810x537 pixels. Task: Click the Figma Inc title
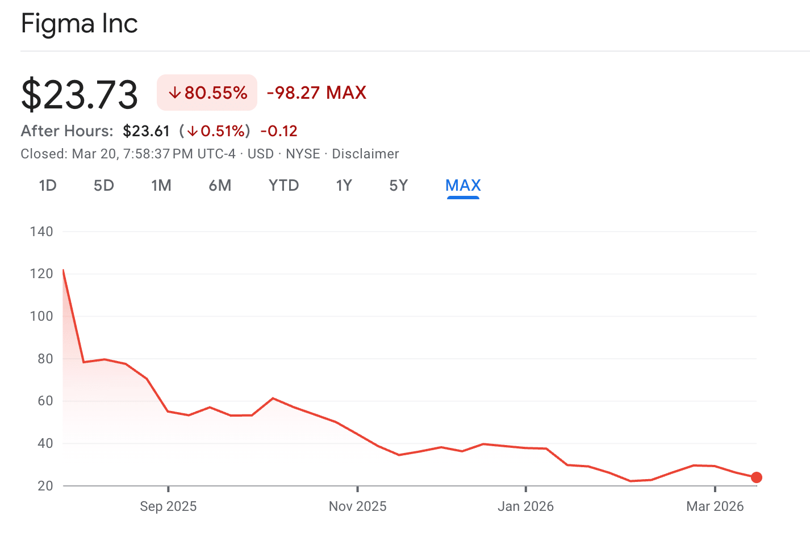tap(80, 24)
